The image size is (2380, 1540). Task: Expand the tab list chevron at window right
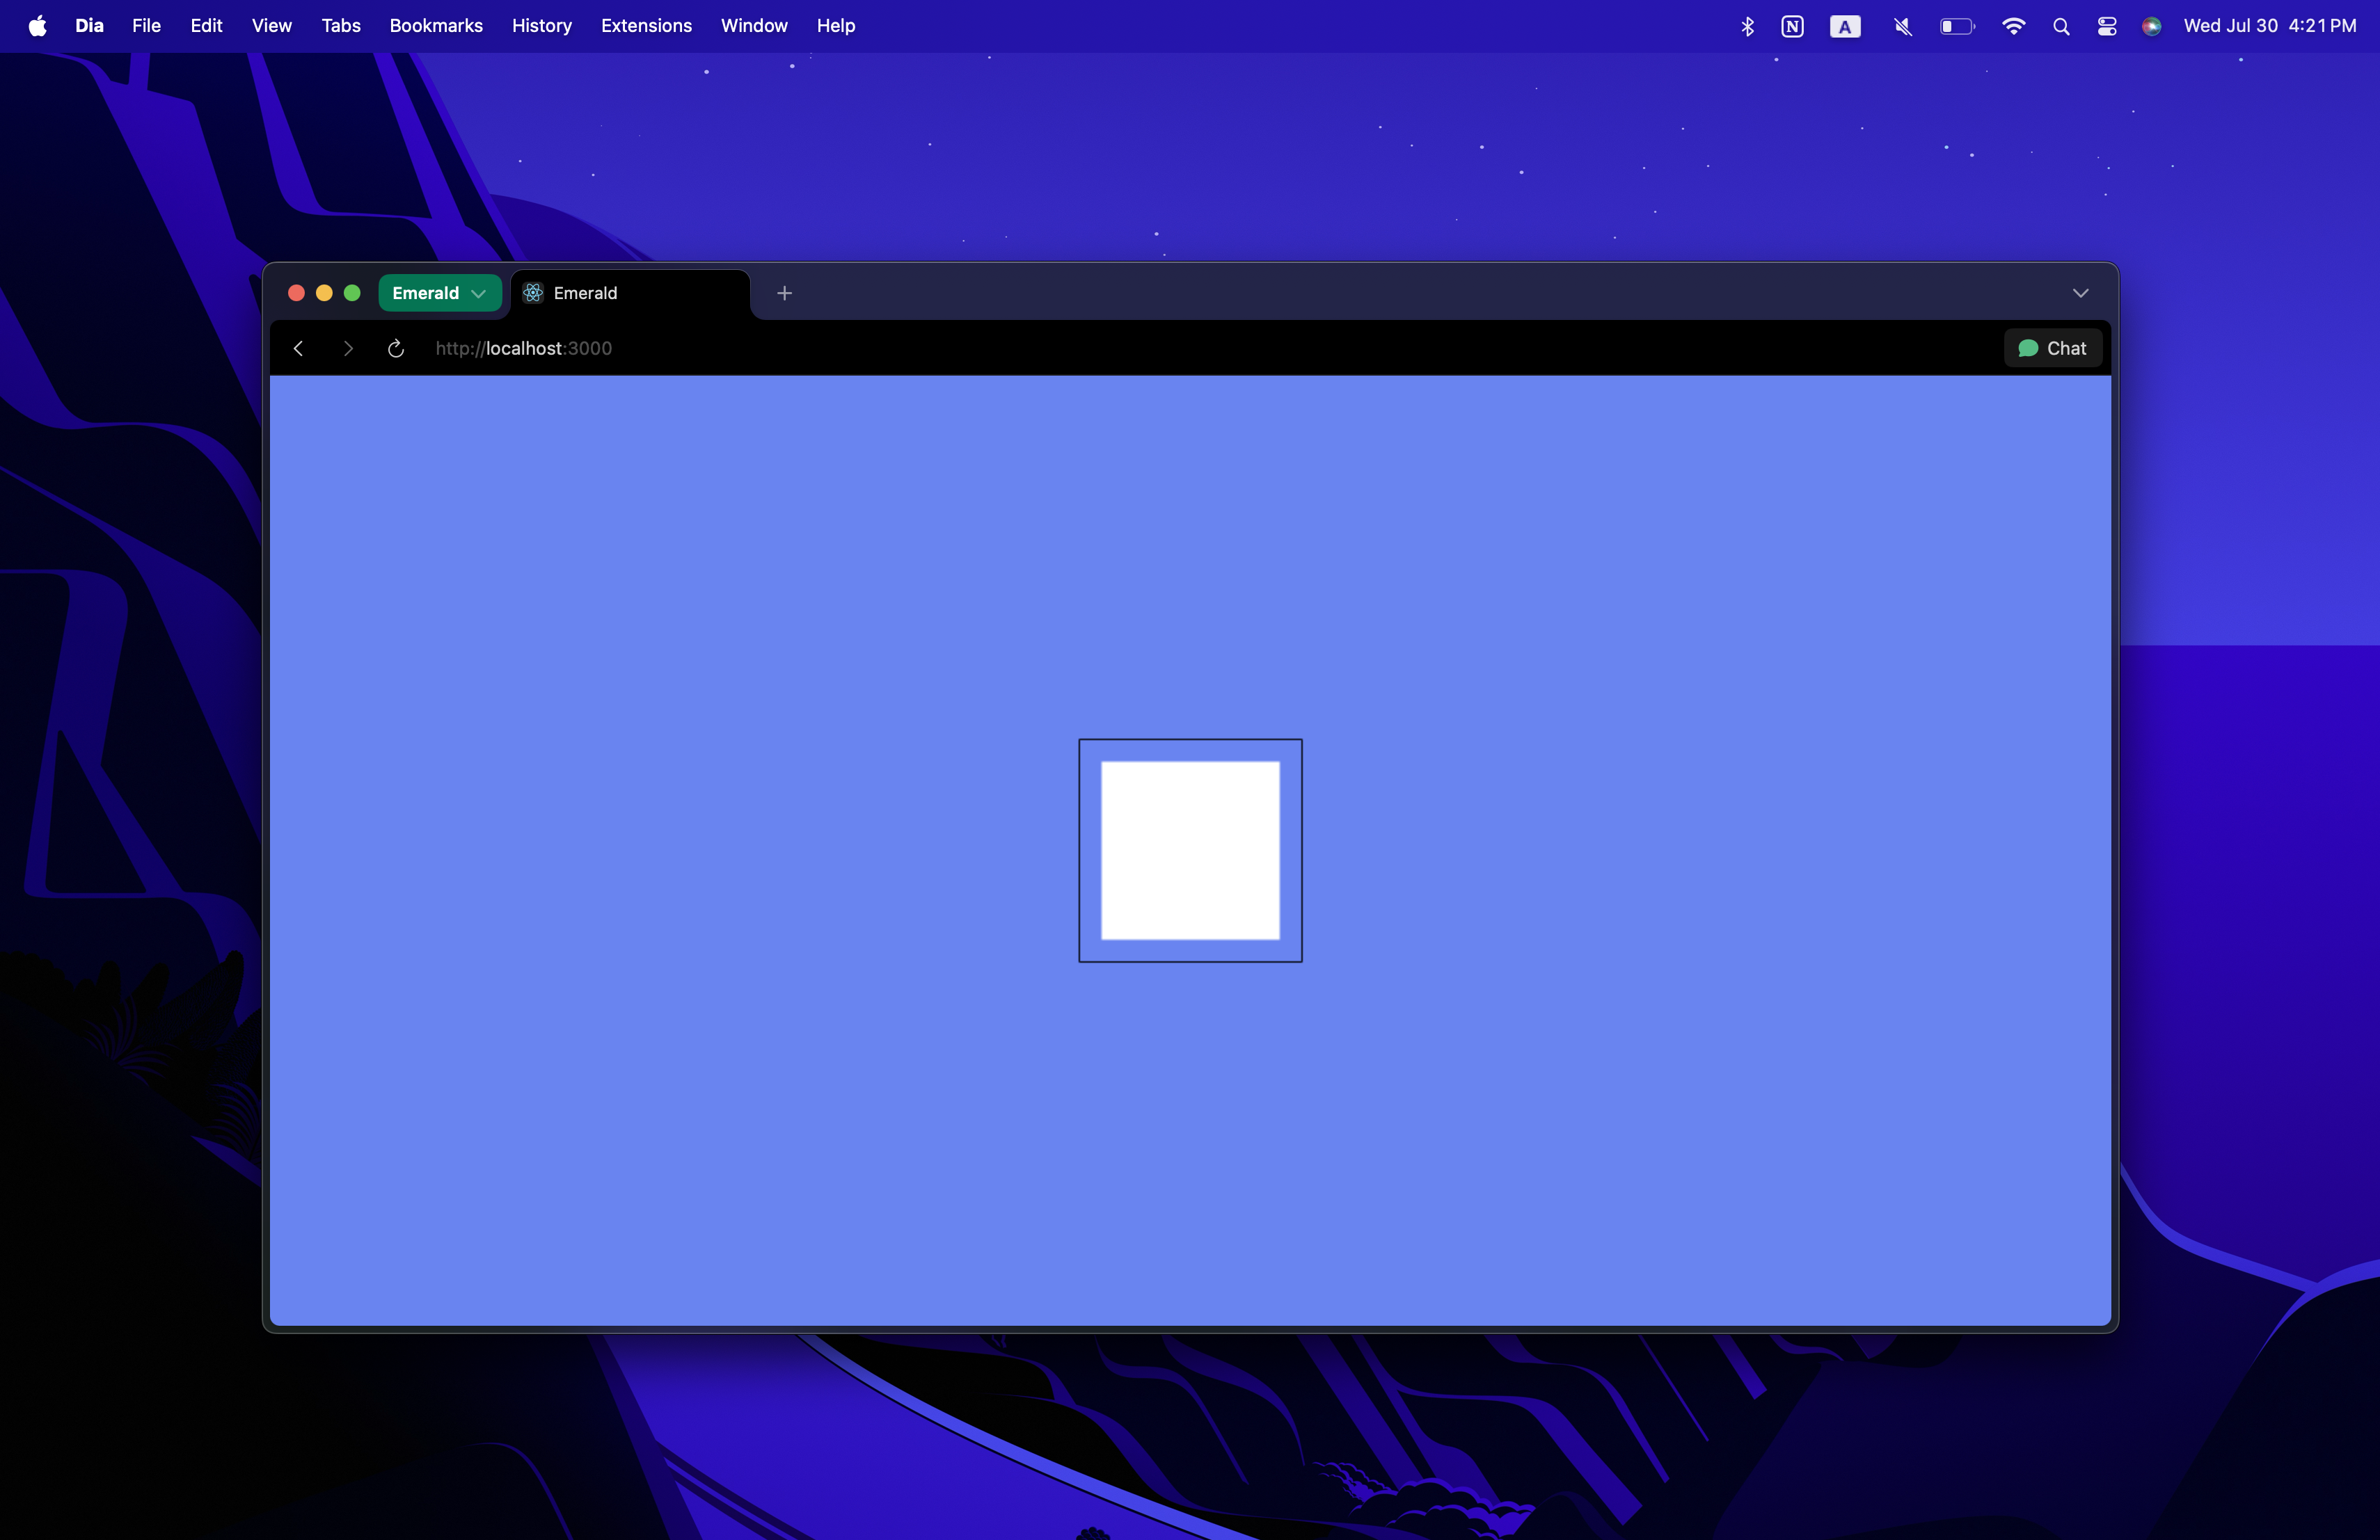click(2081, 293)
